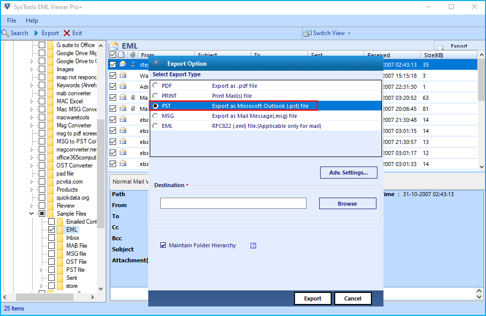
Task: Click the mail list vertical scrollbar thumb
Action: pyautogui.click(x=481, y=81)
